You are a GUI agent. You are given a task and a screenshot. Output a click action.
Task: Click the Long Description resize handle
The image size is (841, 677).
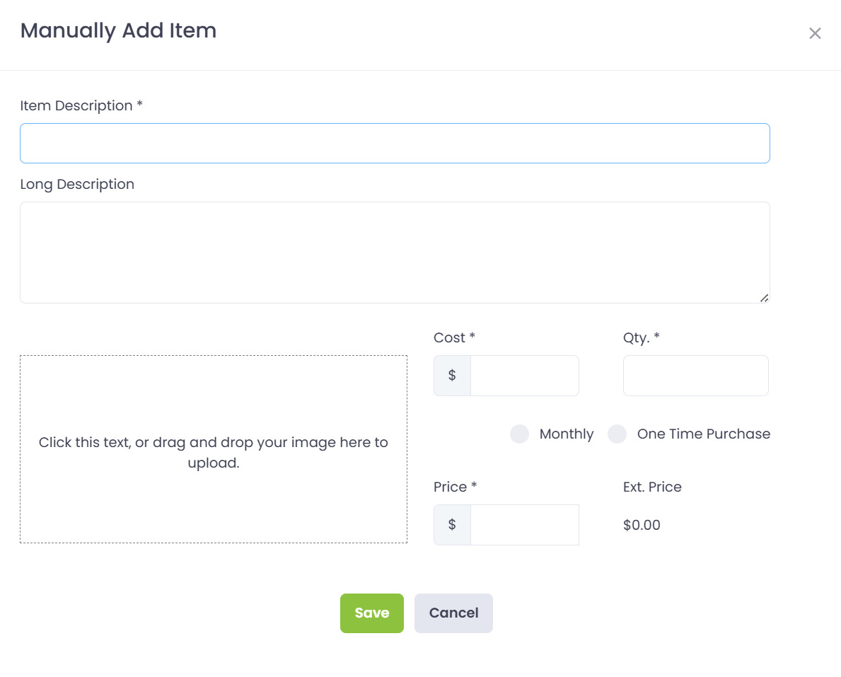pyautogui.click(x=764, y=298)
